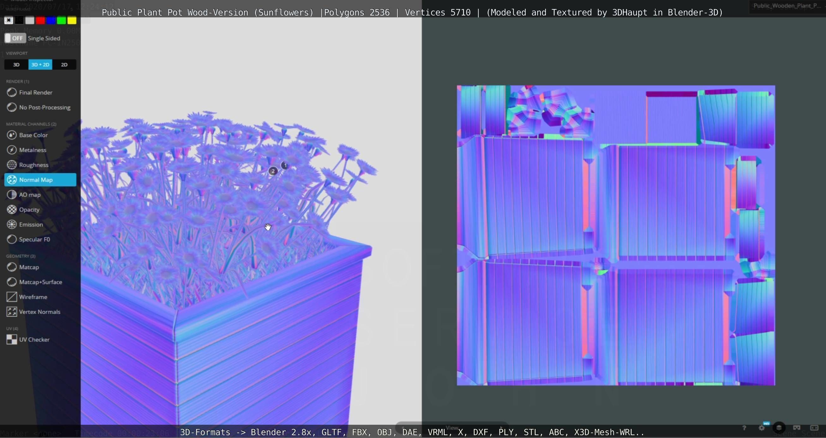
Task: Switch viewport to 2D only
Action: coord(64,65)
